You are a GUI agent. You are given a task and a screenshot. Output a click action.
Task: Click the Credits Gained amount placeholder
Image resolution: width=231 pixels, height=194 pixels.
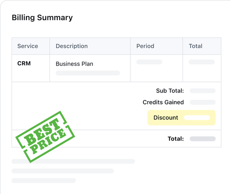coord(203,102)
